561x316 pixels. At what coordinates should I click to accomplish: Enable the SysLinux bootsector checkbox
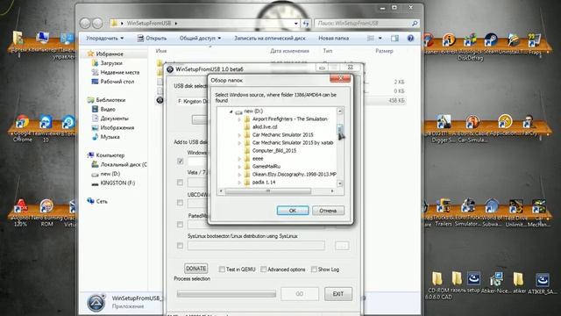(180, 246)
